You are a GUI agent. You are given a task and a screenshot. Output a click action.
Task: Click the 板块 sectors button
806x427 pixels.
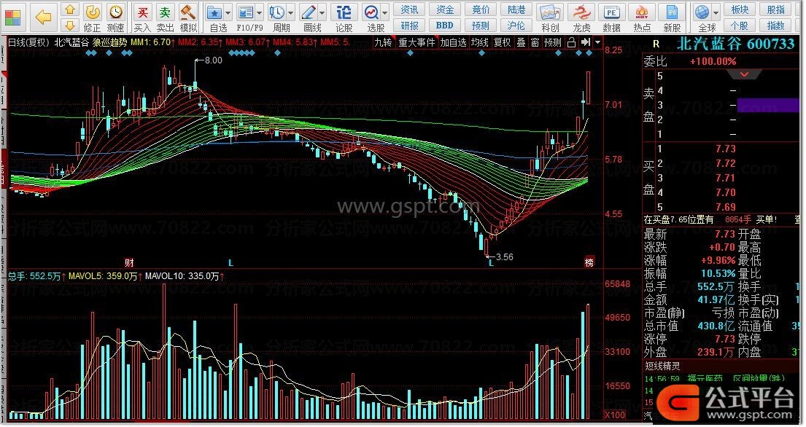(x=740, y=9)
